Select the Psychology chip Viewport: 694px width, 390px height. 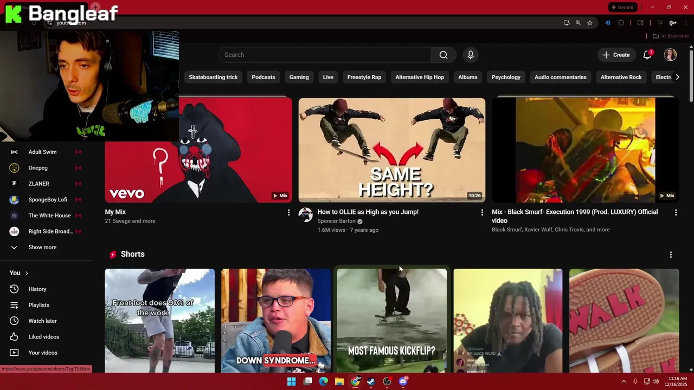[x=506, y=77]
